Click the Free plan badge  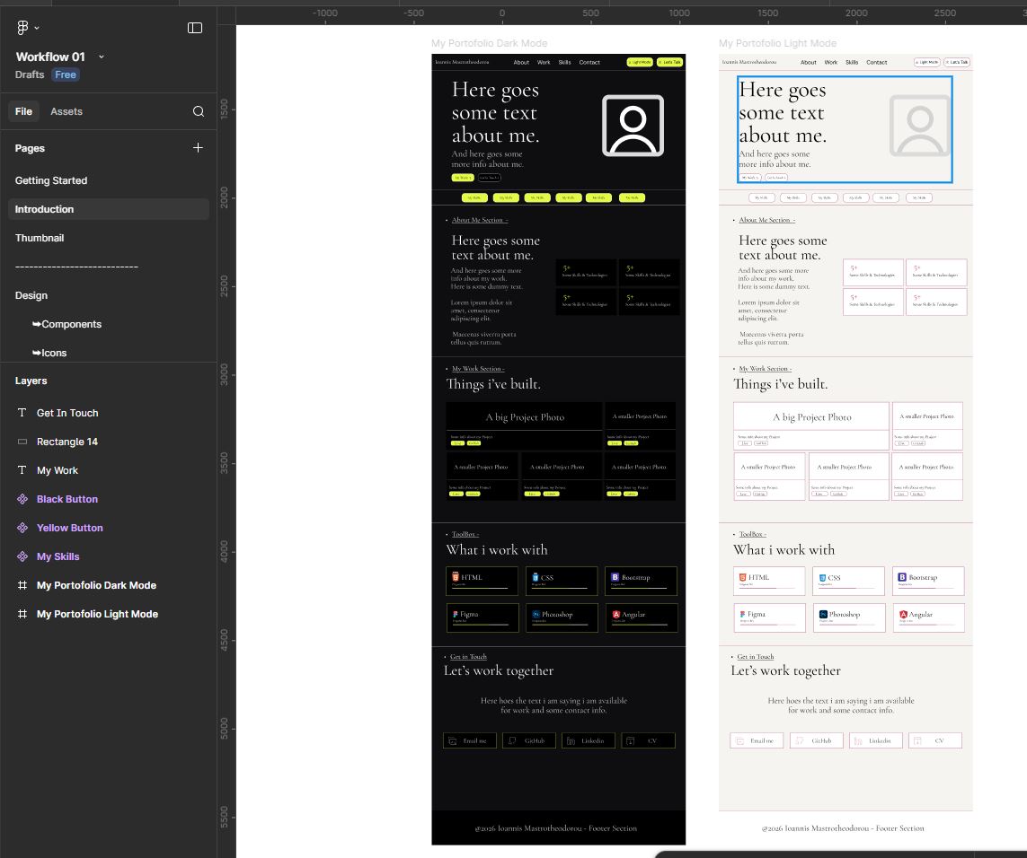(65, 75)
